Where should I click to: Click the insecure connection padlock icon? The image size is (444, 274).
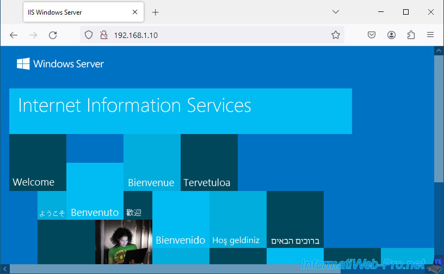point(104,35)
